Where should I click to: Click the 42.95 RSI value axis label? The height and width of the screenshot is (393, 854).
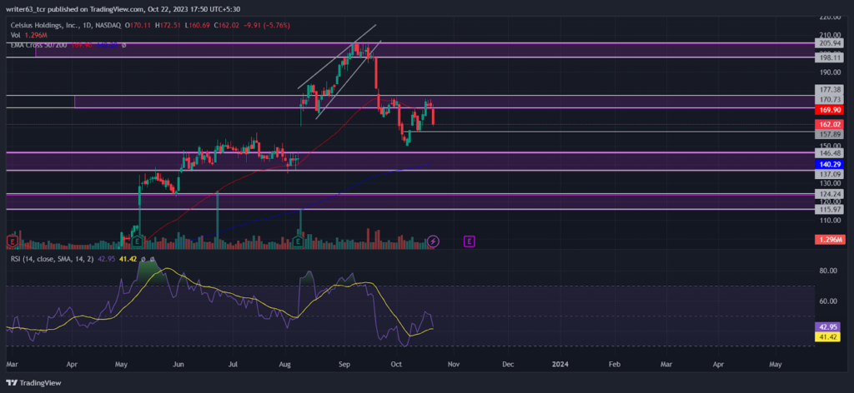coord(830,327)
